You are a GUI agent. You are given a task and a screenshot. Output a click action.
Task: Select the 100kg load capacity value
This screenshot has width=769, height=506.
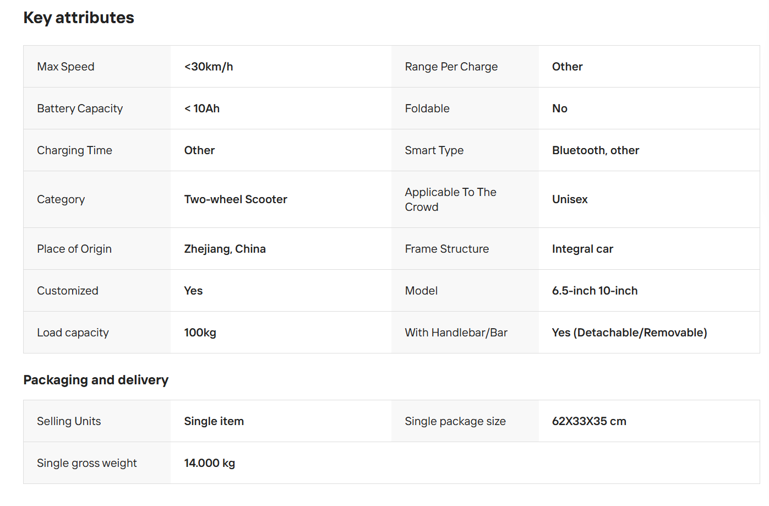click(200, 333)
